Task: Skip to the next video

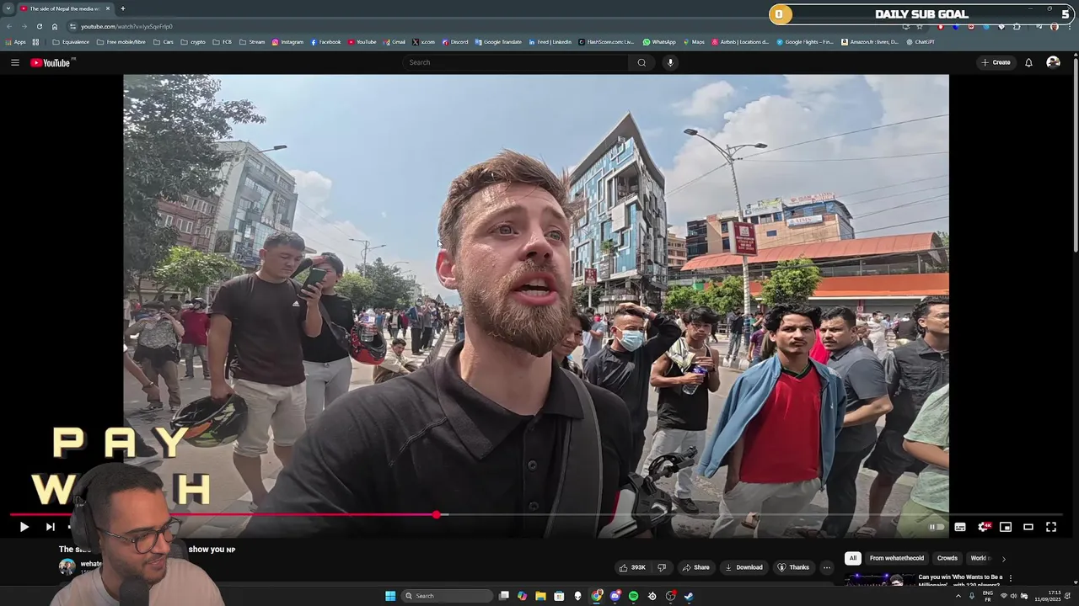Action: coord(50,527)
